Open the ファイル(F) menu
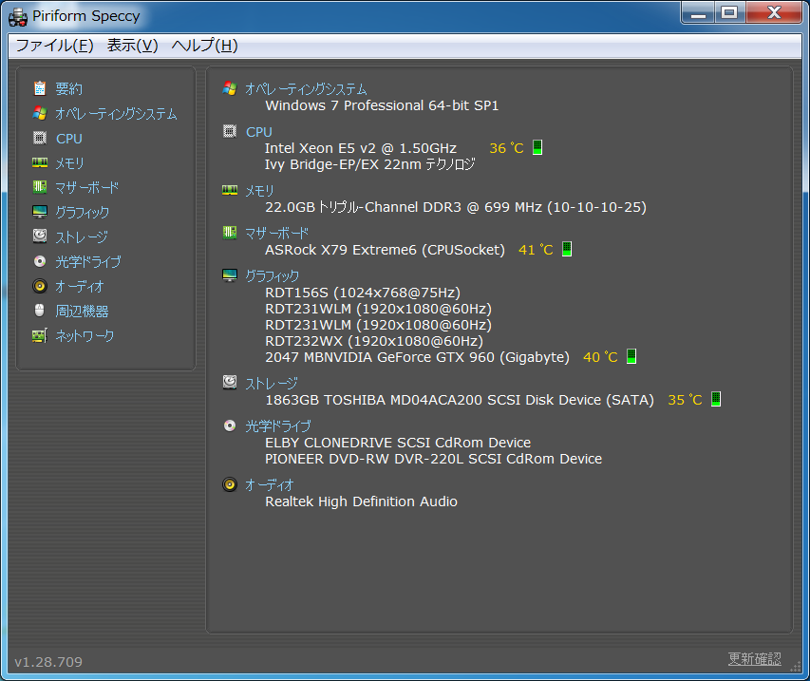The image size is (810, 681). coord(55,46)
